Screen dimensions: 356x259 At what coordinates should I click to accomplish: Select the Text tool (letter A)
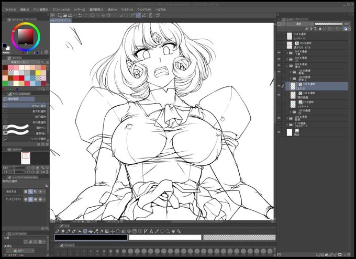(151, 231)
